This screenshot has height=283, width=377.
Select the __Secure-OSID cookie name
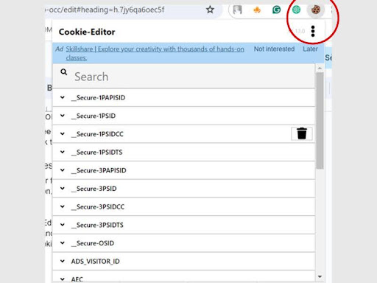click(x=93, y=243)
